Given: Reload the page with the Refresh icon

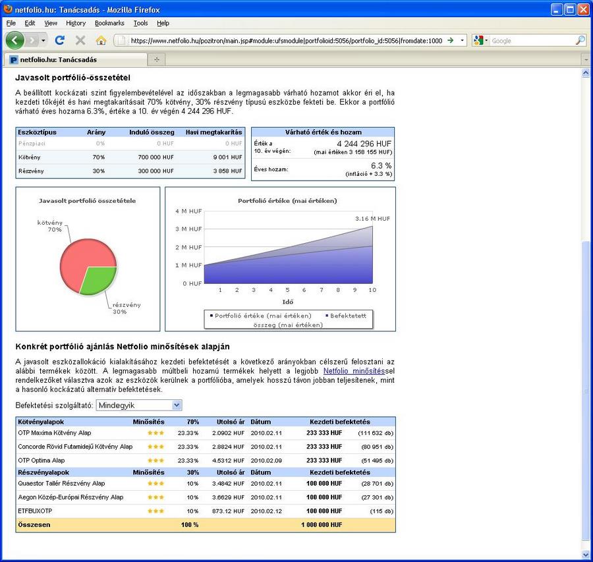Looking at the screenshot, I should [60, 40].
